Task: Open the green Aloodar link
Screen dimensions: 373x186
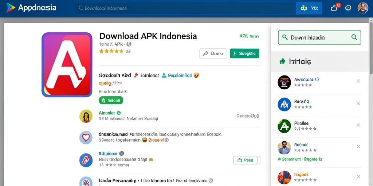Action: click(x=107, y=113)
